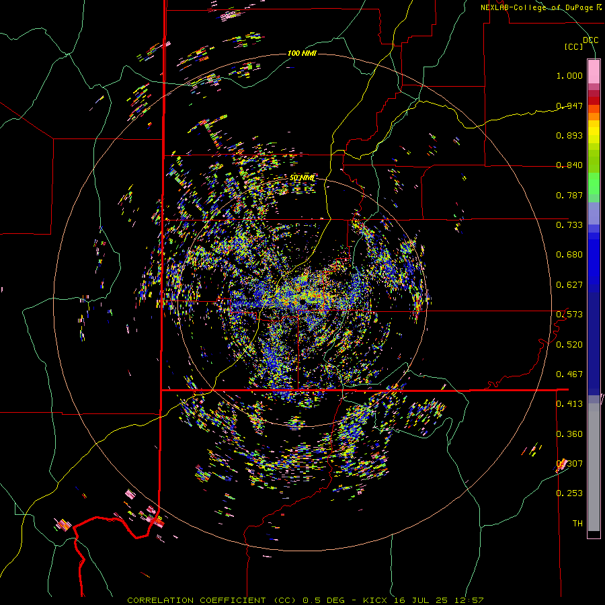The height and width of the screenshot is (605, 605).
Task: Select the 0.680 scale value
Action: pyautogui.click(x=569, y=255)
